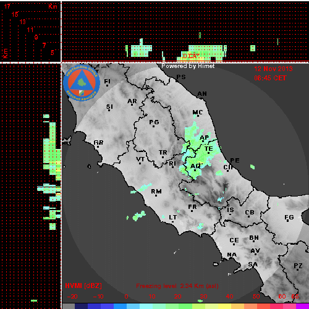Select the CE city label
The height and width of the screenshot is (309, 309).
tap(234, 240)
